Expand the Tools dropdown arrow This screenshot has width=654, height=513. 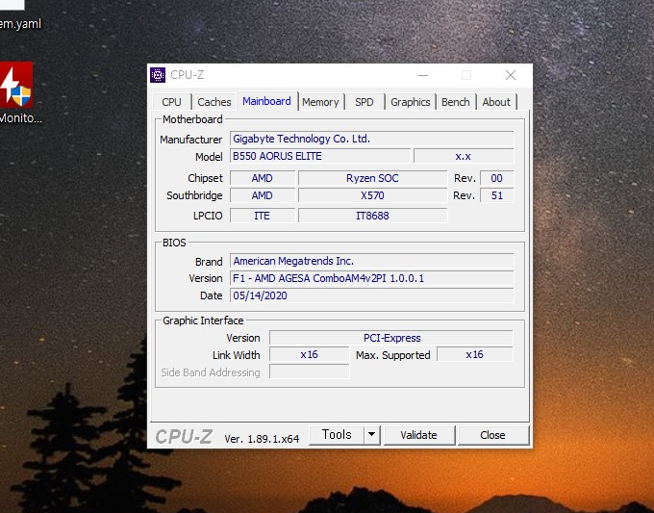coord(371,435)
